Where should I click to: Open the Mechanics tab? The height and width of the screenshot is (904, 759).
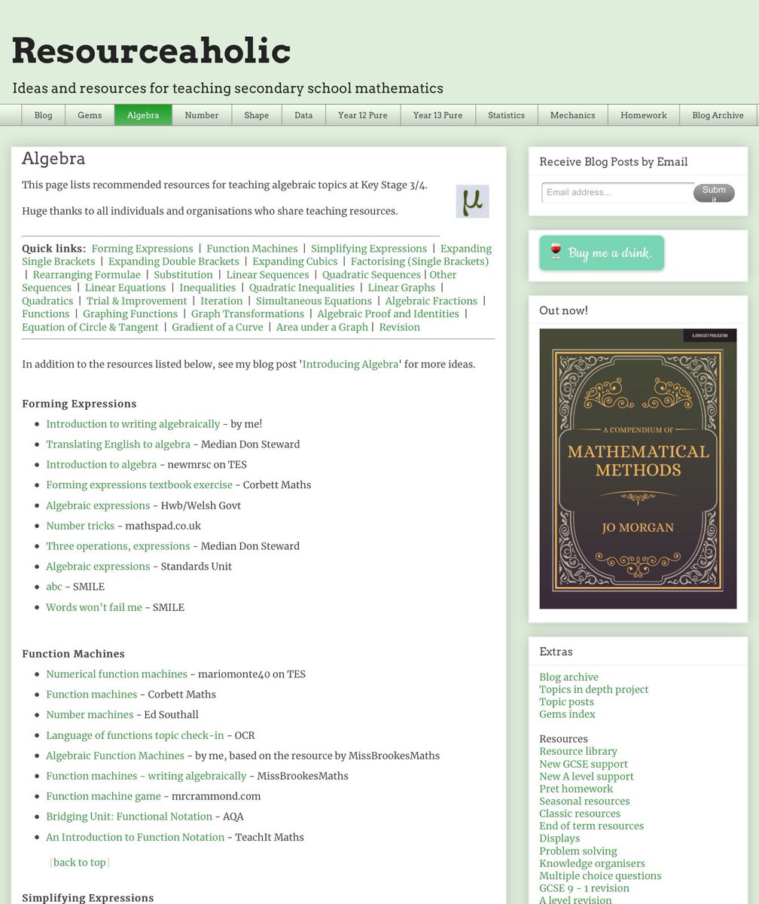(572, 115)
